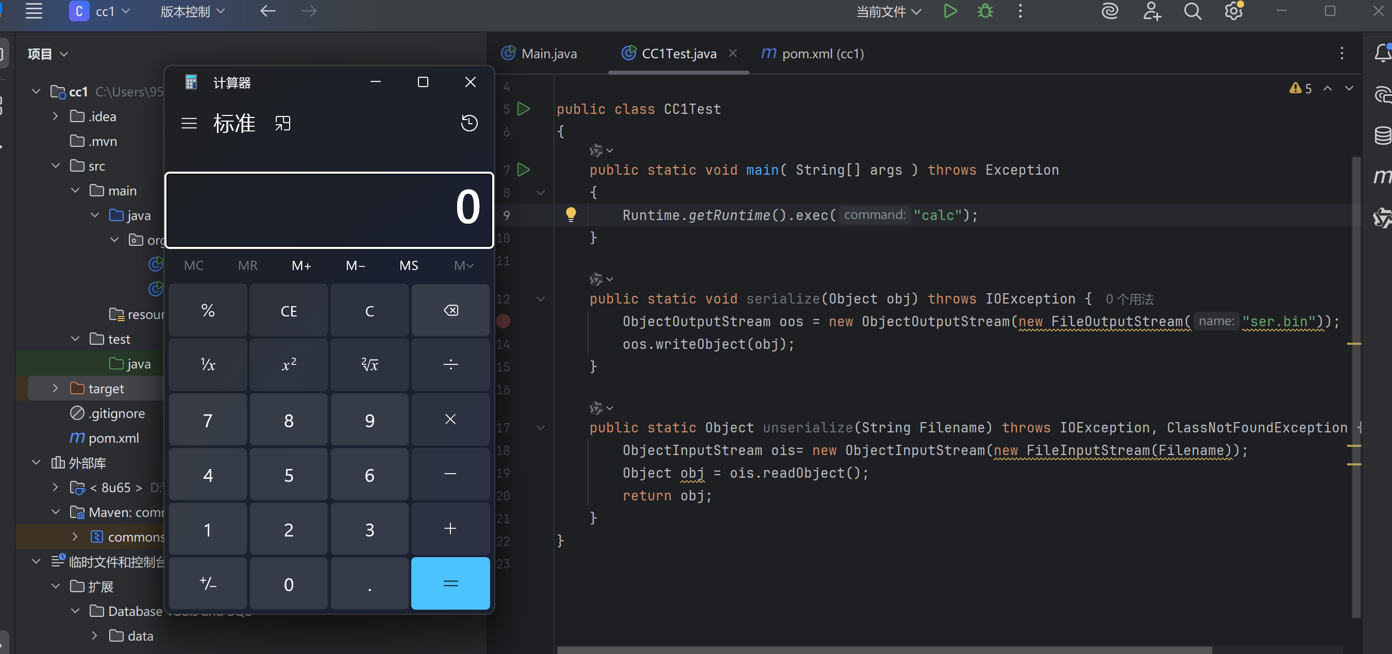Click calculator backspace key
Screen dimensions: 1392x654
(x=450, y=311)
